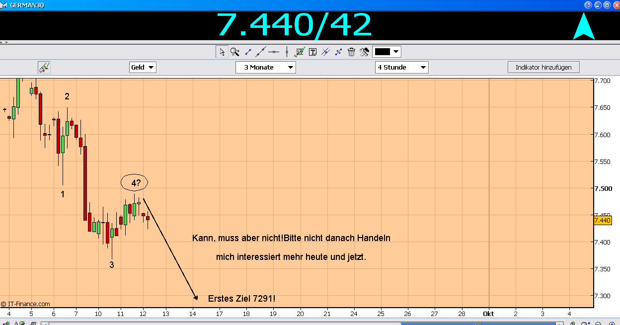Open the black drawing color dropdown
The height and width of the screenshot is (325, 620).
point(387,52)
